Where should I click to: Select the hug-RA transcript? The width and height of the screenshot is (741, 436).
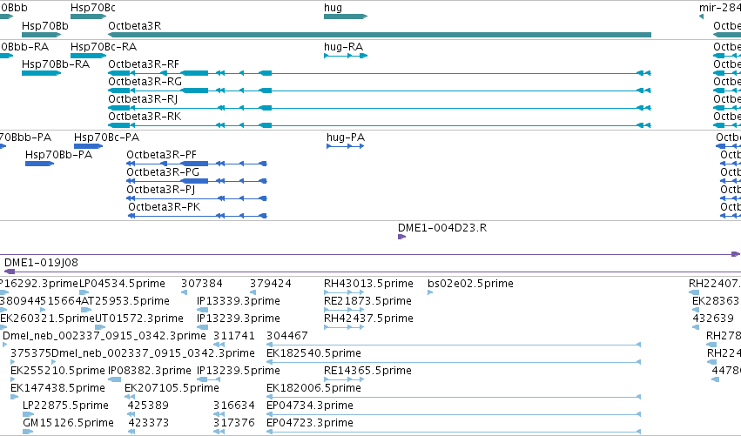pos(346,56)
